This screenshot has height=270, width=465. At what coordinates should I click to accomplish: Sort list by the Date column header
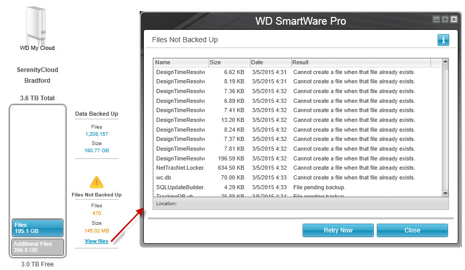pyautogui.click(x=271, y=62)
